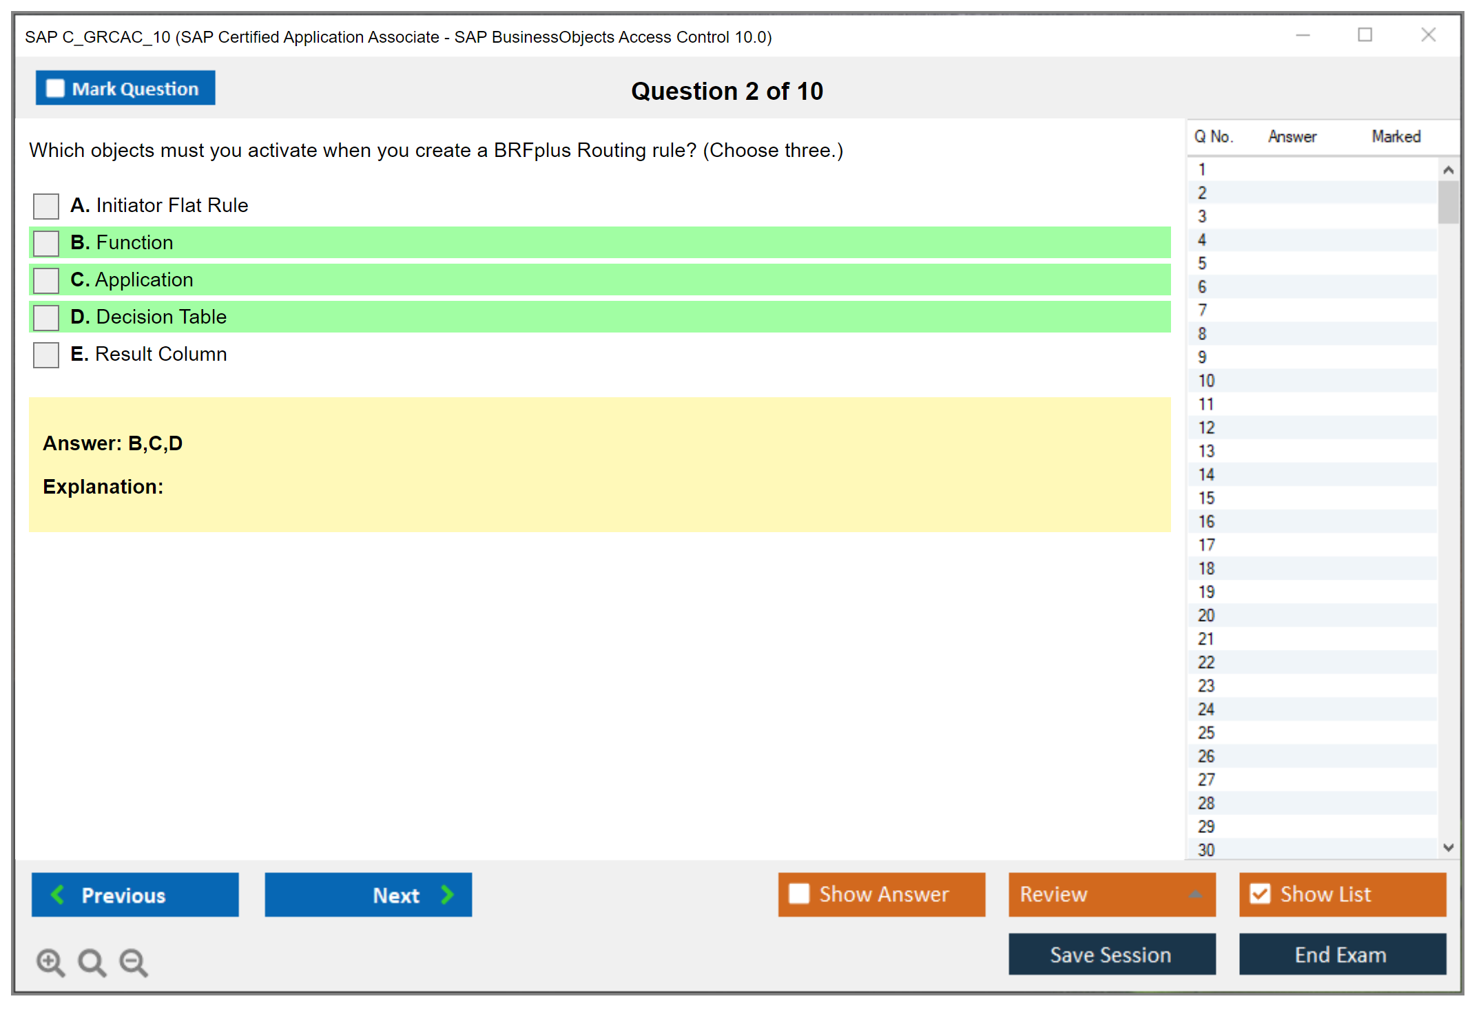Toggle the Show Answer checkbox button

pyautogui.click(x=799, y=894)
